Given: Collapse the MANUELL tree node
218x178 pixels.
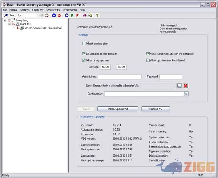Looking at the screenshot, I should 9,24.
